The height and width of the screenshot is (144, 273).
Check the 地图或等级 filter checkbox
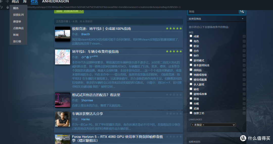coord(191,74)
